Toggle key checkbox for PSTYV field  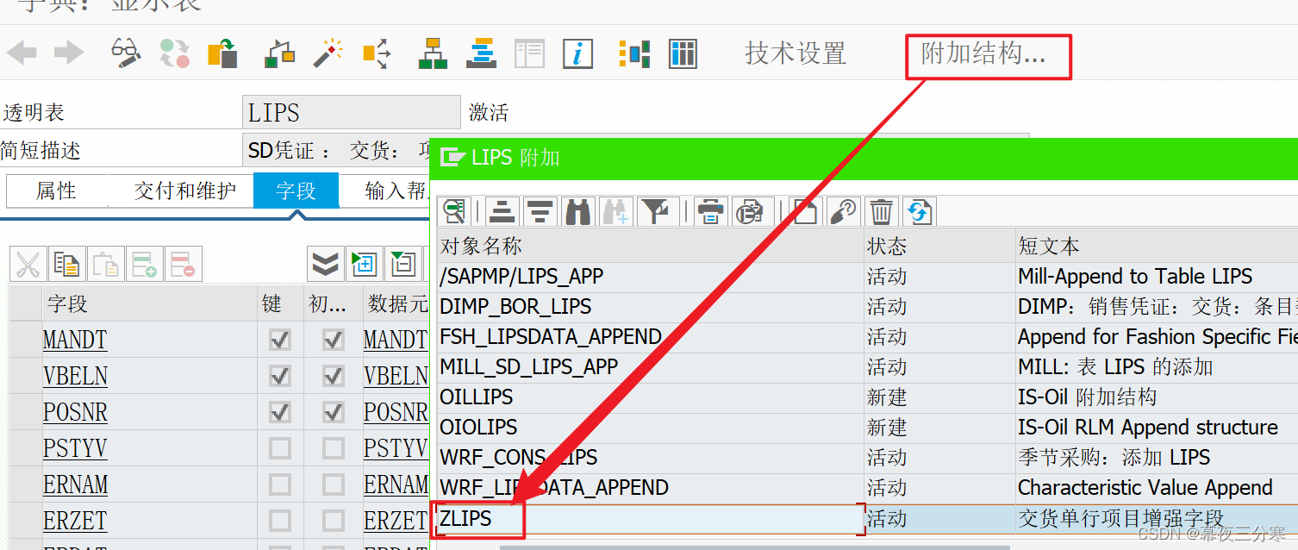pyautogui.click(x=280, y=447)
